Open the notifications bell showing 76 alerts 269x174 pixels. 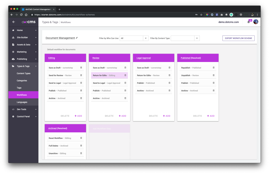click(248, 21)
